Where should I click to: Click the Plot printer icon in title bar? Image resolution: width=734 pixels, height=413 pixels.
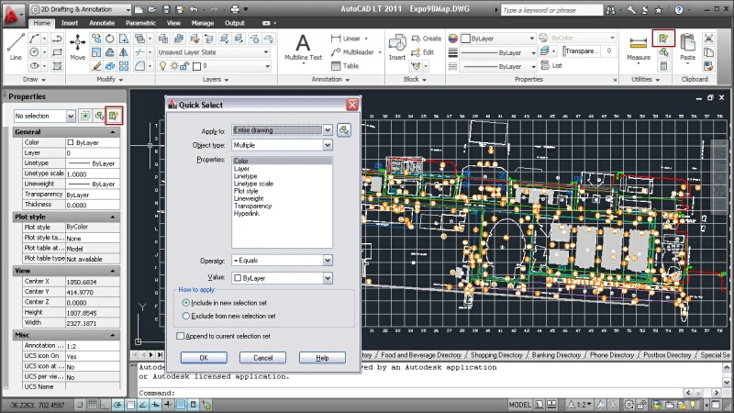[x=235, y=9]
